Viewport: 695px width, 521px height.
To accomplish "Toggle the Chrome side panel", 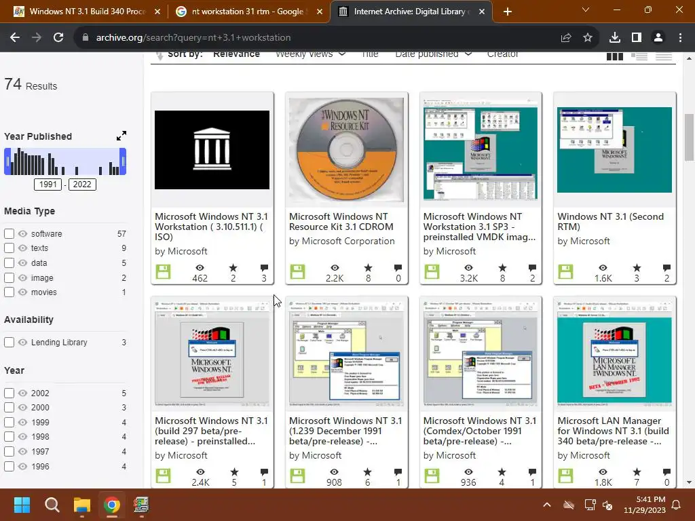I will point(637,38).
